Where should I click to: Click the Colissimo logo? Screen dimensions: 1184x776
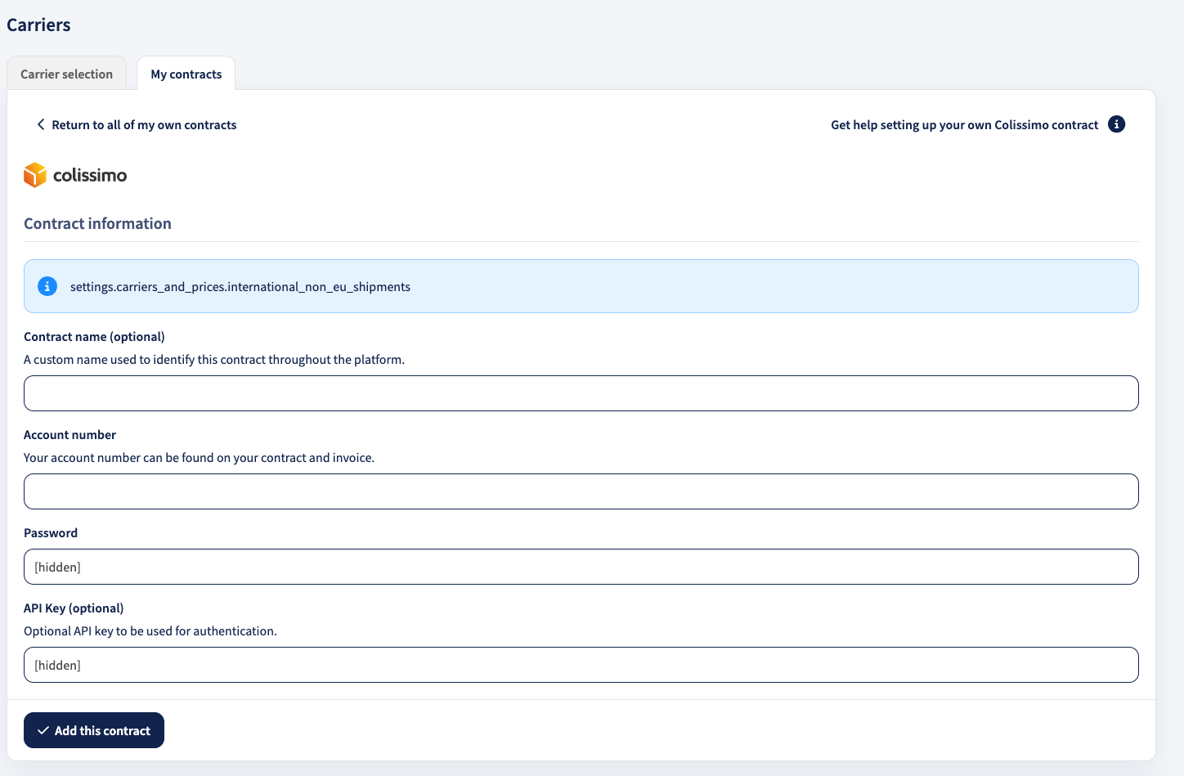tap(75, 175)
